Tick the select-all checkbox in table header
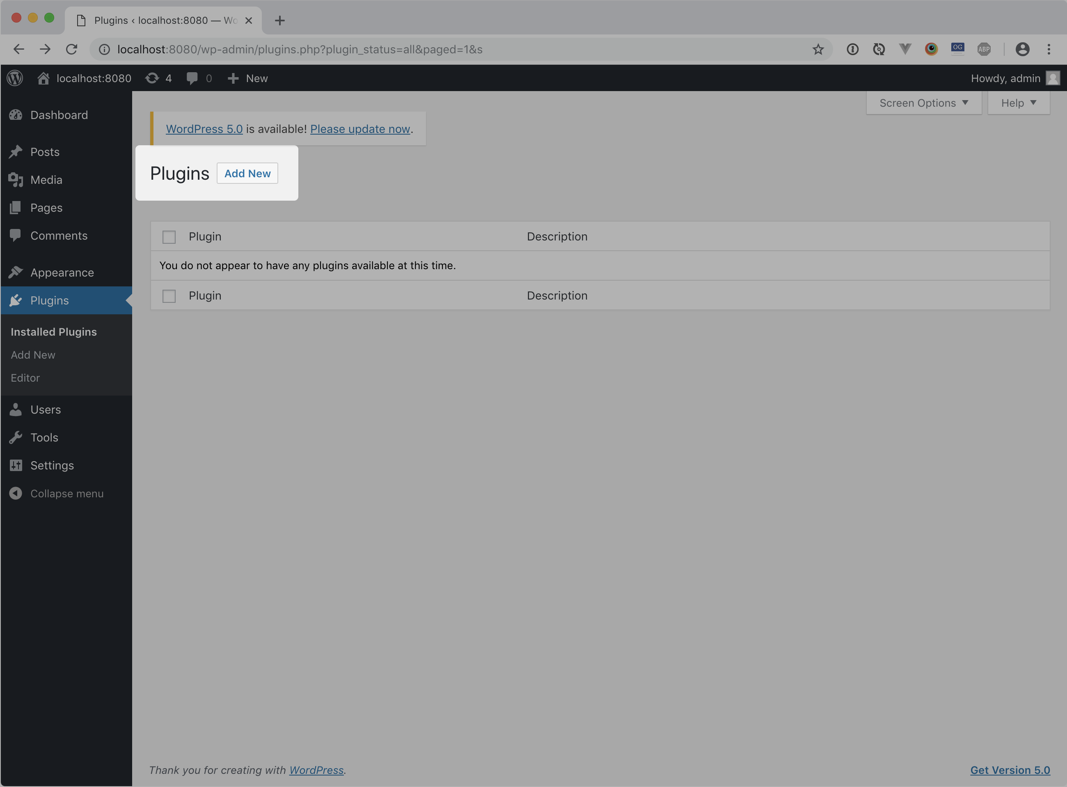Viewport: 1067px width, 787px height. 169,237
